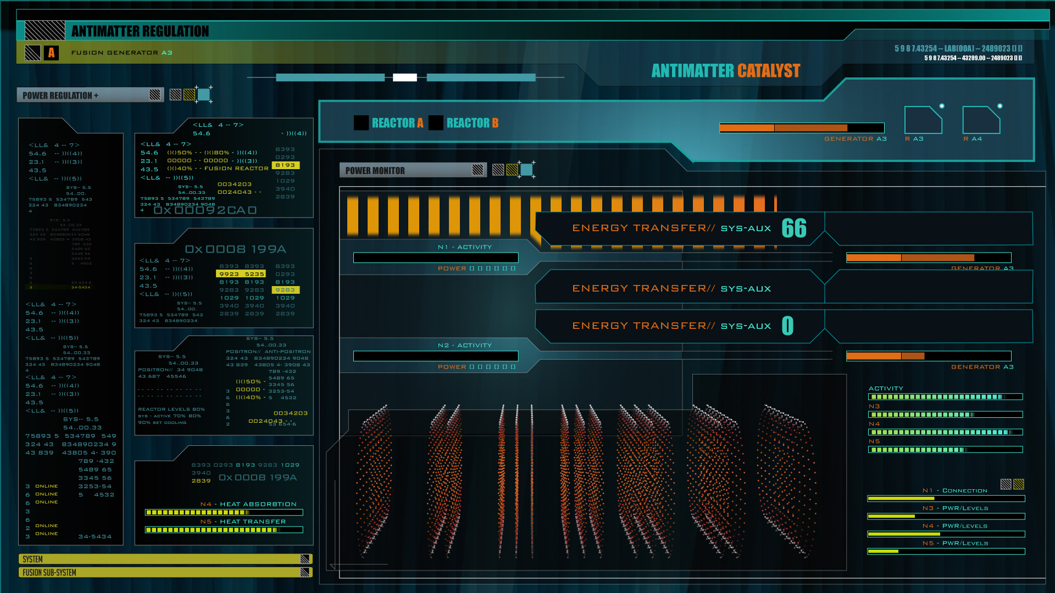
Task: Click the orange A icon beside Fusion Generator
Action: click(x=51, y=53)
